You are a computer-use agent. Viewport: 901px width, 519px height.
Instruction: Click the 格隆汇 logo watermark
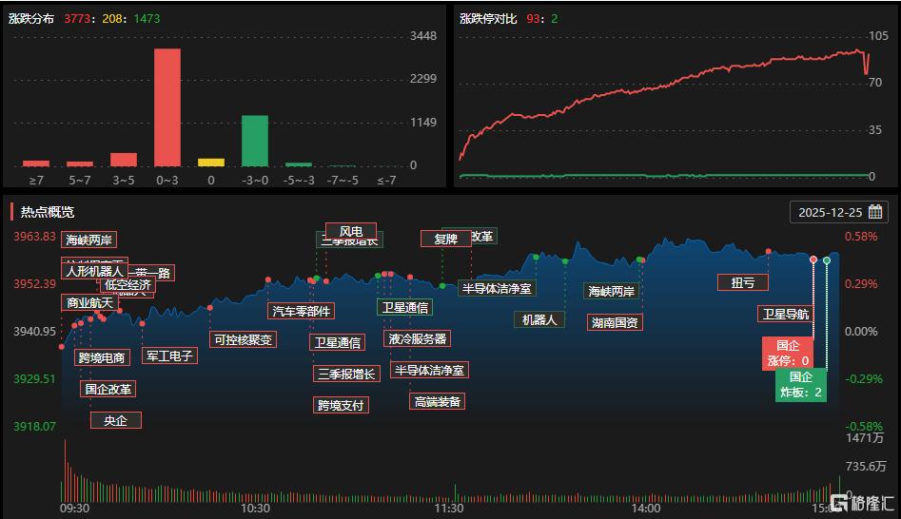pos(862,502)
